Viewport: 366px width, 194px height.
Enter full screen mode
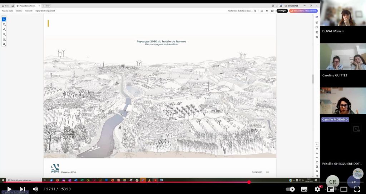357,189
